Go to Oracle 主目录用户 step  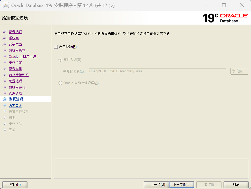pos(23,56)
